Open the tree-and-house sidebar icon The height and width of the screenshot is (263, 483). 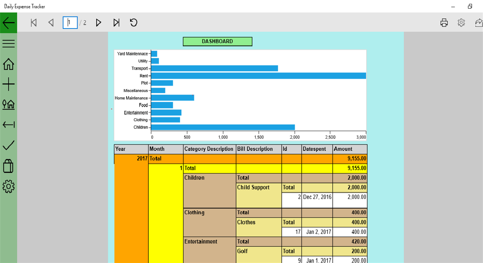click(x=8, y=105)
